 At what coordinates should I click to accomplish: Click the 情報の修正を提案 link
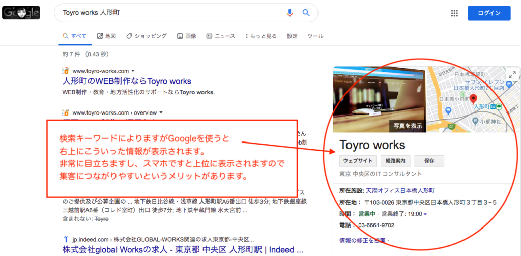pyautogui.click(x=362, y=240)
